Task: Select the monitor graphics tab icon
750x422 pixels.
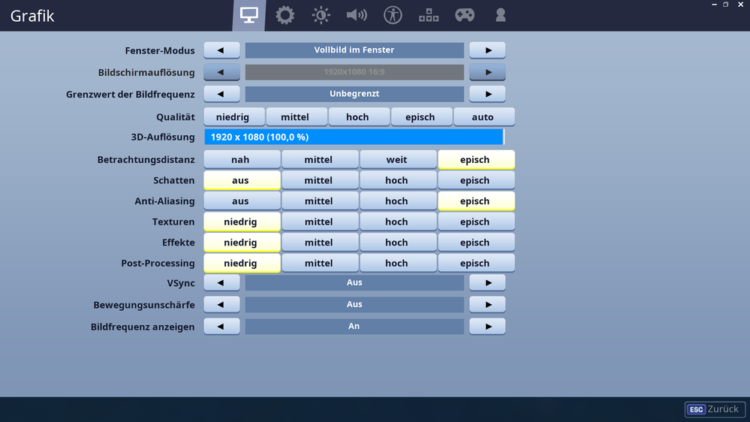Action: point(248,15)
